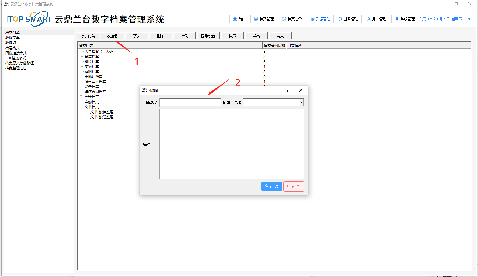Close the 添加组 dialog
This screenshot has height=277, width=478.
coord(301,90)
